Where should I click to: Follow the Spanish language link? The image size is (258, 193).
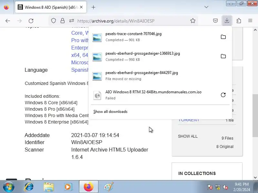80,70
